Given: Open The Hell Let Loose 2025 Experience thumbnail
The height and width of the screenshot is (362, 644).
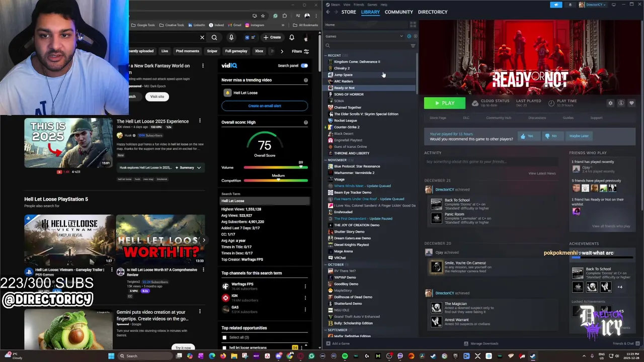Looking at the screenshot, I should (68, 142).
